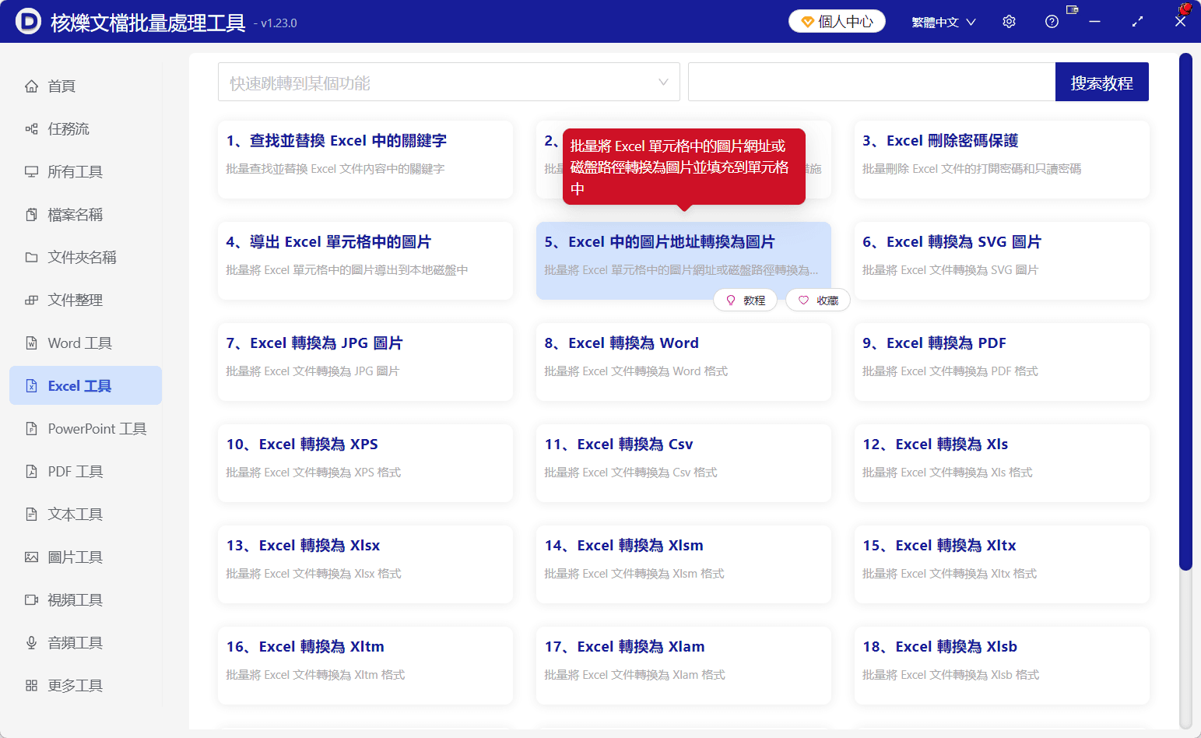1201x738 pixels.
Task: Click the app logo icon in title bar
Action: 28,21
